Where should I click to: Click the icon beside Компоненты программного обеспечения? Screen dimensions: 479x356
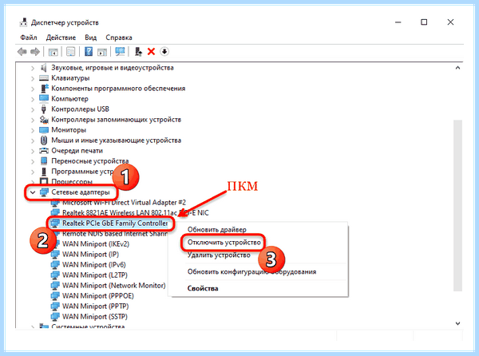[x=44, y=89]
